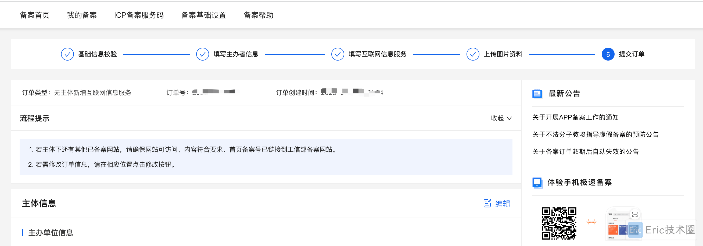Image resolution: width=703 pixels, height=246 pixels.
Task: Click the 订单号 label
Action: tap(177, 93)
